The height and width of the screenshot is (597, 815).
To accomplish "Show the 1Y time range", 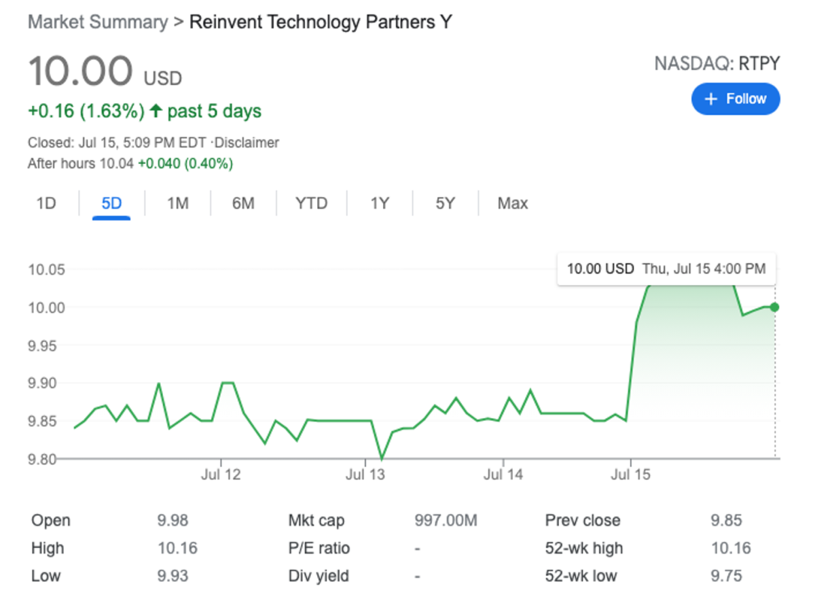I will click(x=380, y=203).
